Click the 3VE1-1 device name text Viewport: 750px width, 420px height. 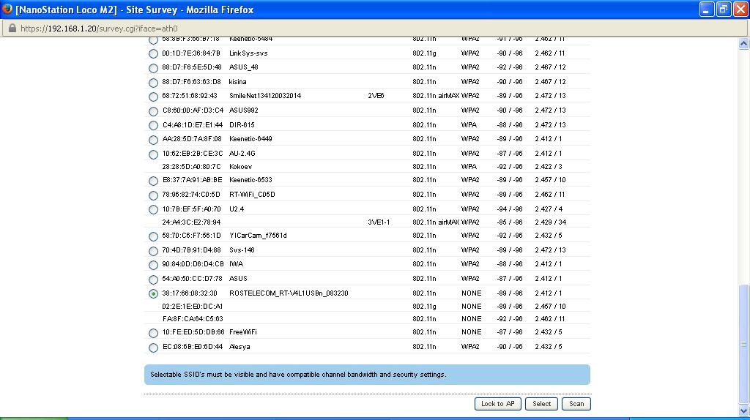click(x=379, y=222)
